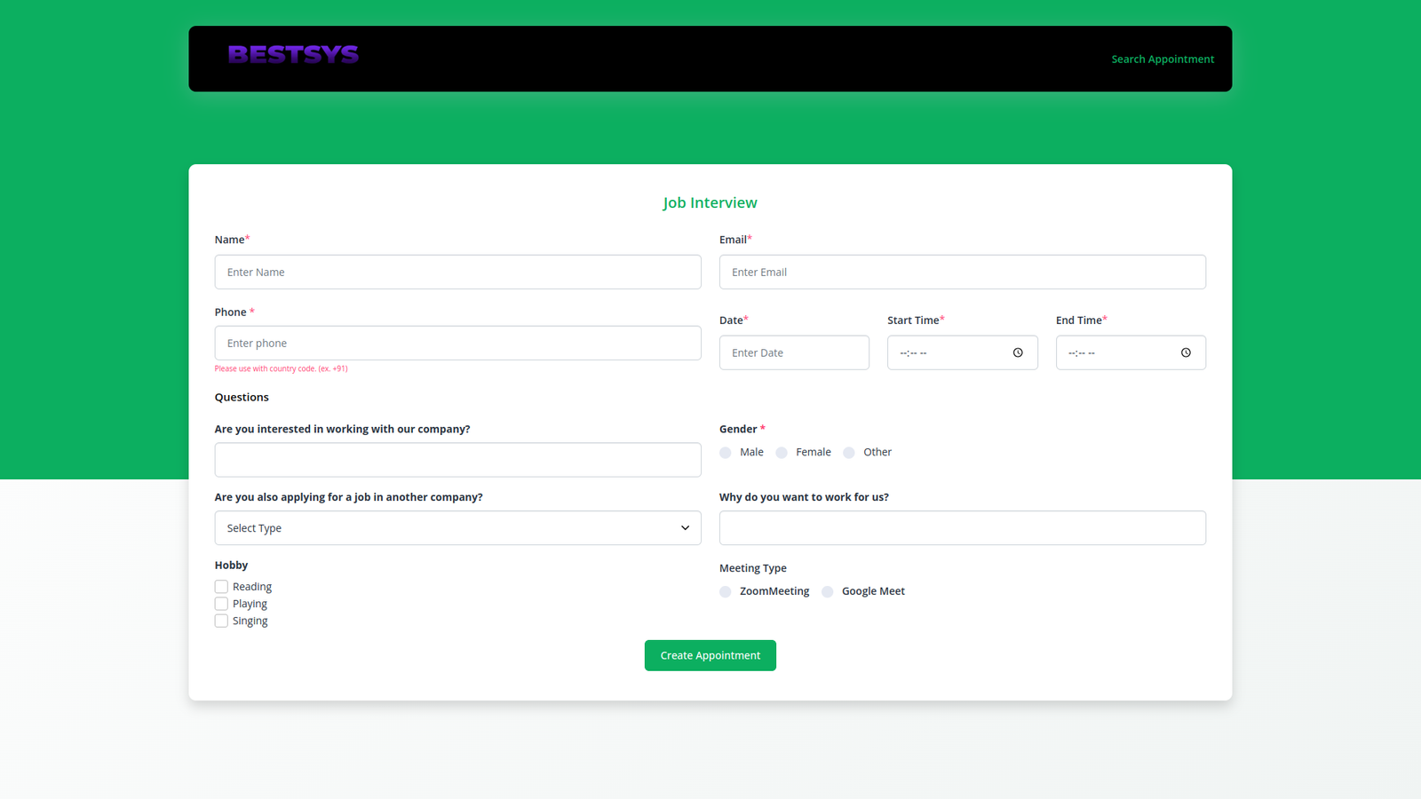Expand the Select Type dropdown
Screen dimensions: 1421x799
point(457,528)
